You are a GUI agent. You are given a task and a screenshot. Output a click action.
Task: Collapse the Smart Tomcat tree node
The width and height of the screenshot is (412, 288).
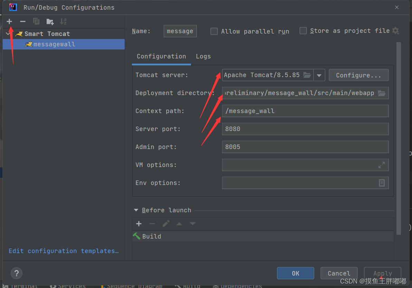click(8, 34)
